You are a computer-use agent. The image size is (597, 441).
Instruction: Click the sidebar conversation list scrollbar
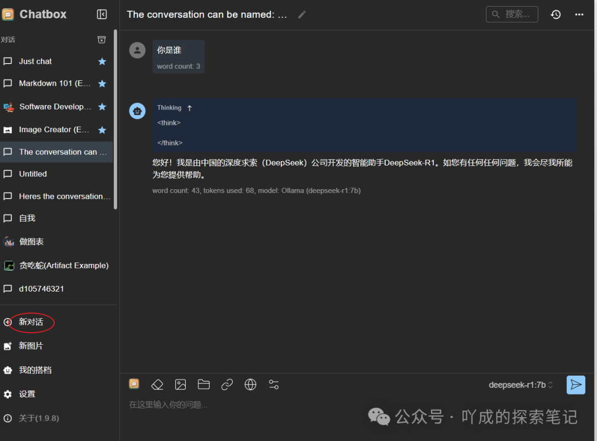coord(116,120)
